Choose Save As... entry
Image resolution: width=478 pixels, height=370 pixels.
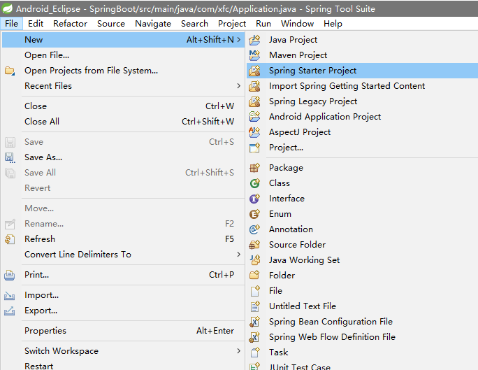pyautogui.click(x=123, y=157)
